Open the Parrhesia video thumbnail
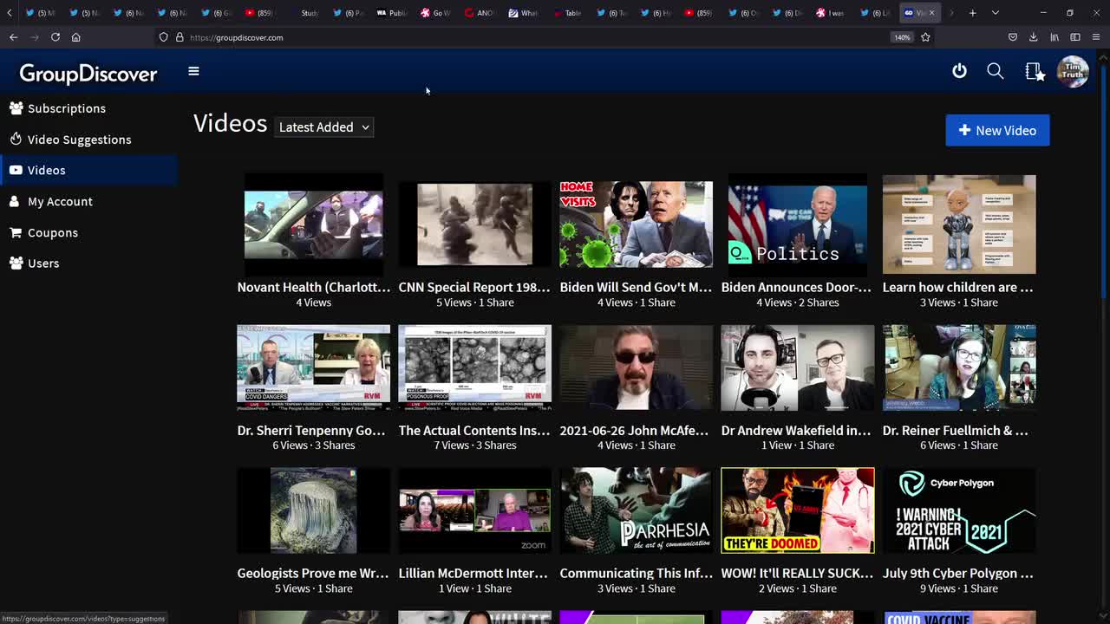This screenshot has width=1110, height=624. 636,510
